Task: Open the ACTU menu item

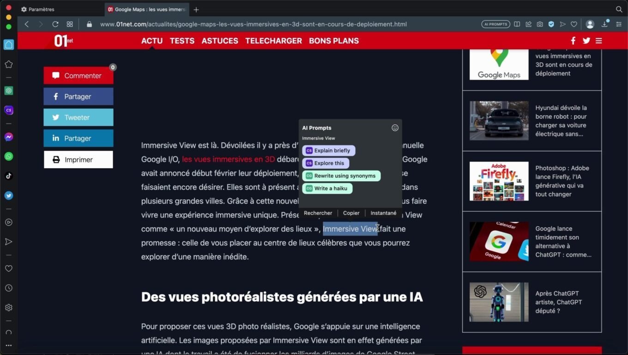Action: [152, 41]
